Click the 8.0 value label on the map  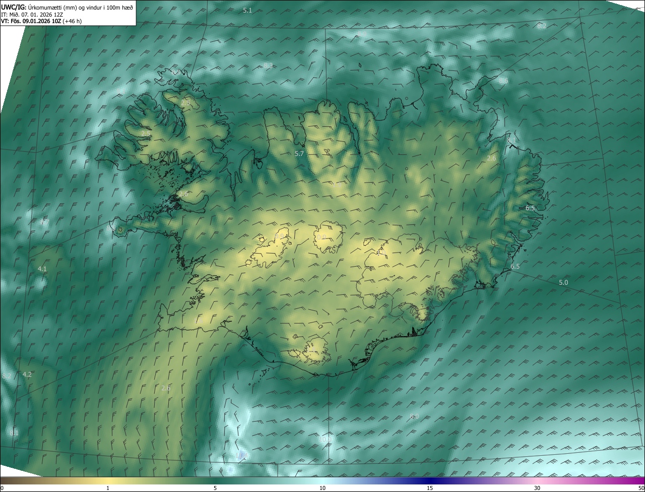coord(414,417)
